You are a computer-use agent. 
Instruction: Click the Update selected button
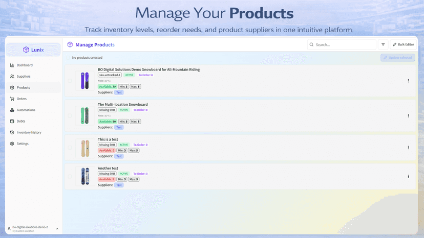397,58
